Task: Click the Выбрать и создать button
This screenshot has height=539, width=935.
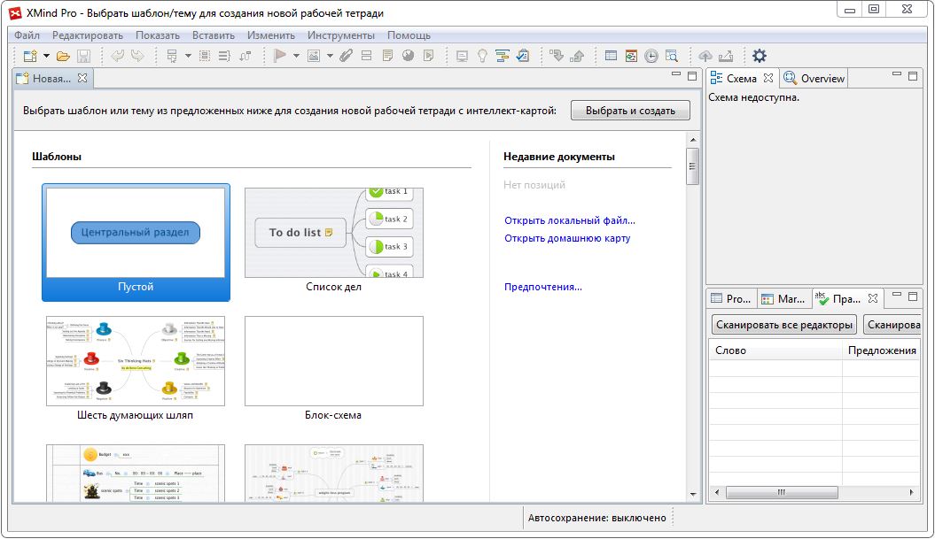Action: click(x=630, y=110)
